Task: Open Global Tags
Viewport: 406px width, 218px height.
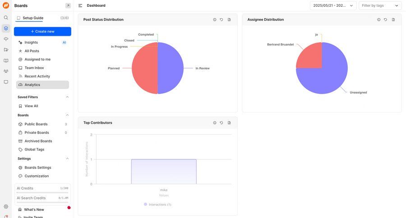Action: 42,150
